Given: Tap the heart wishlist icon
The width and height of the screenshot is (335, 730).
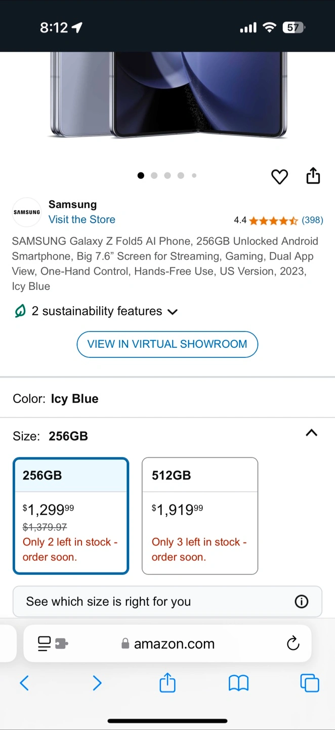Looking at the screenshot, I should [x=279, y=176].
